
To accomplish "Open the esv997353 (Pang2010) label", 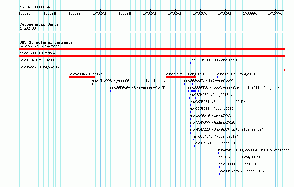I will (186, 74).
